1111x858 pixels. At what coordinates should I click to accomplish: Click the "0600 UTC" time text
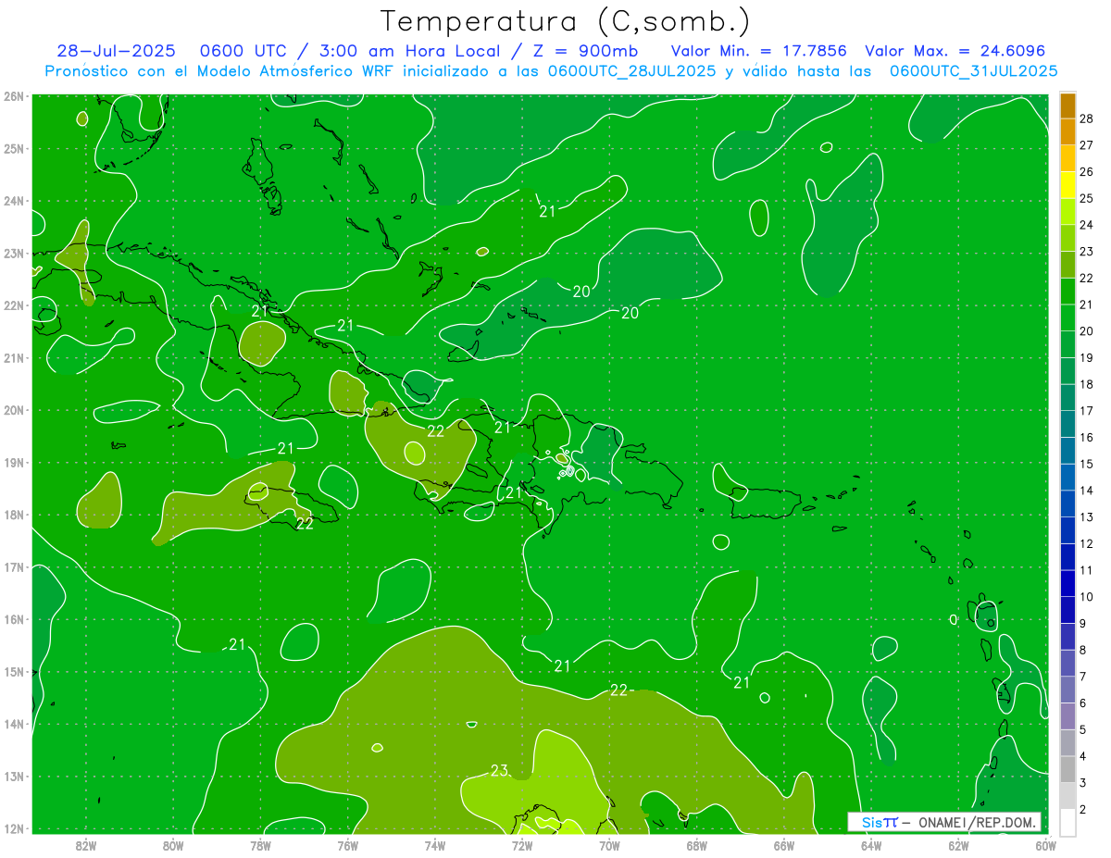[246, 51]
